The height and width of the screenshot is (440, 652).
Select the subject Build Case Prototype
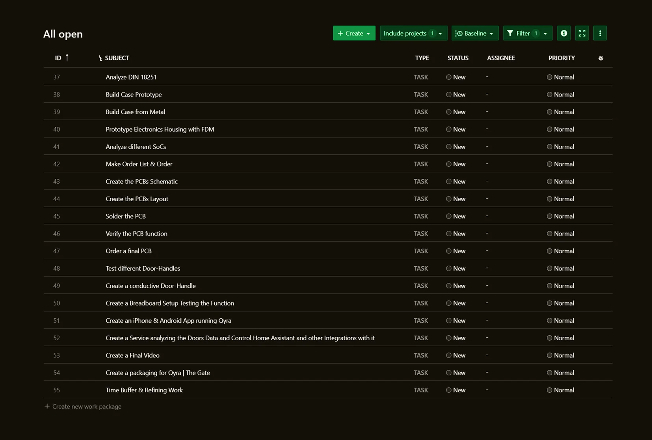coord(134,95)
